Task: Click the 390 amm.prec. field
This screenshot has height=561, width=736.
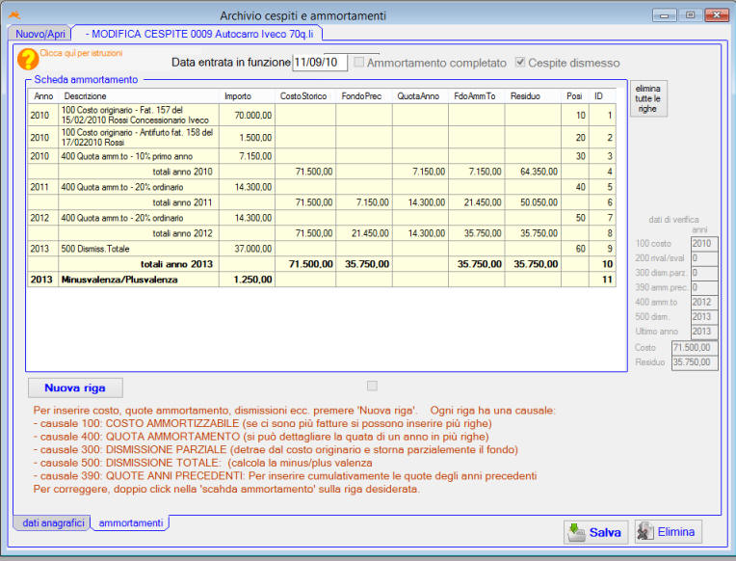Action: tap(704, 287)
